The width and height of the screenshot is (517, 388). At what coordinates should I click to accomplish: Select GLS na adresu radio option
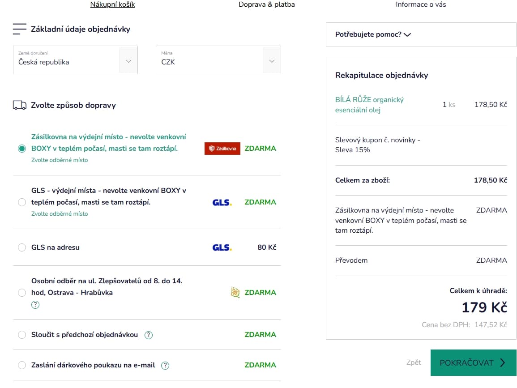[22, 247]
